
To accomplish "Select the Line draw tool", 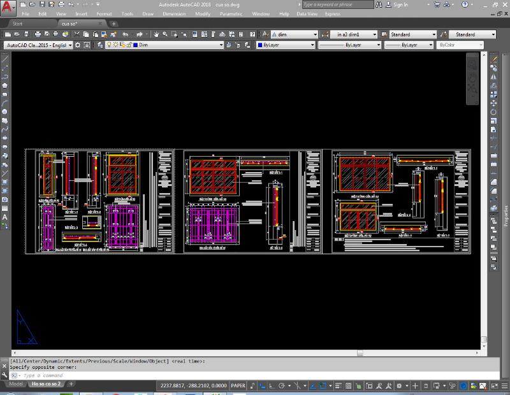I will point(4,59).
